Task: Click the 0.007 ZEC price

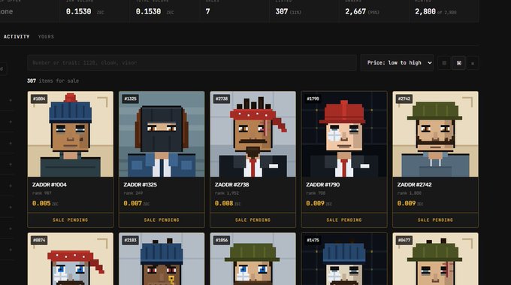Action: click(136, 203)
